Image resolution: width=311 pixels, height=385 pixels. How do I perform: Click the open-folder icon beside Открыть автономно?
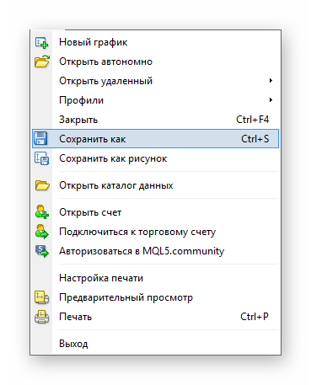(42, 61)
